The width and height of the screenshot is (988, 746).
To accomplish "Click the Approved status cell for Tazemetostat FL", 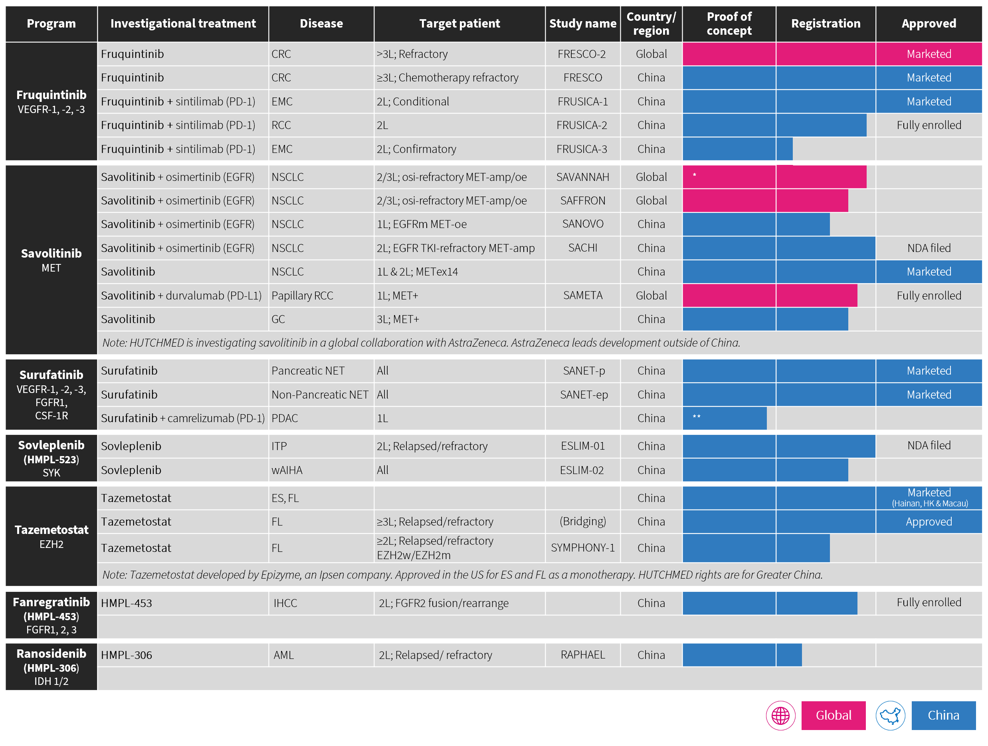I will coord(929,522).
